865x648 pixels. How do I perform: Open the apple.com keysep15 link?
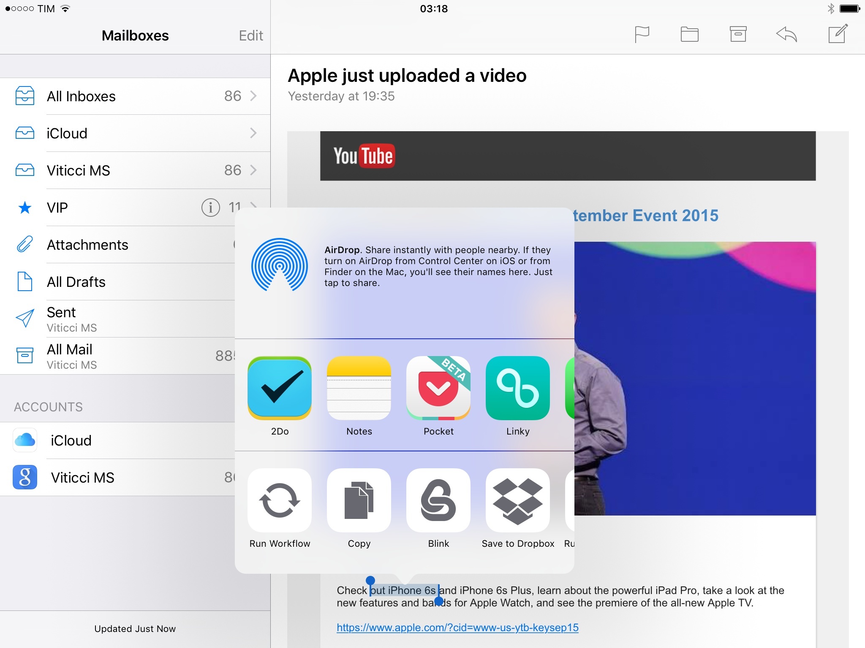(x=457, y=628)
